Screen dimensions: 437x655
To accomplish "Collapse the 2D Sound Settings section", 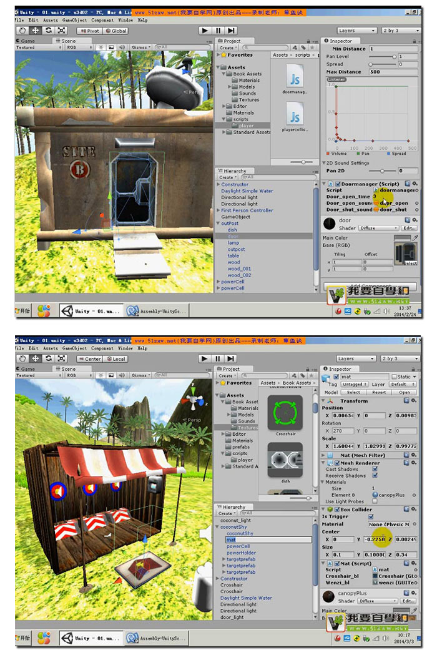I will [324, 163].
